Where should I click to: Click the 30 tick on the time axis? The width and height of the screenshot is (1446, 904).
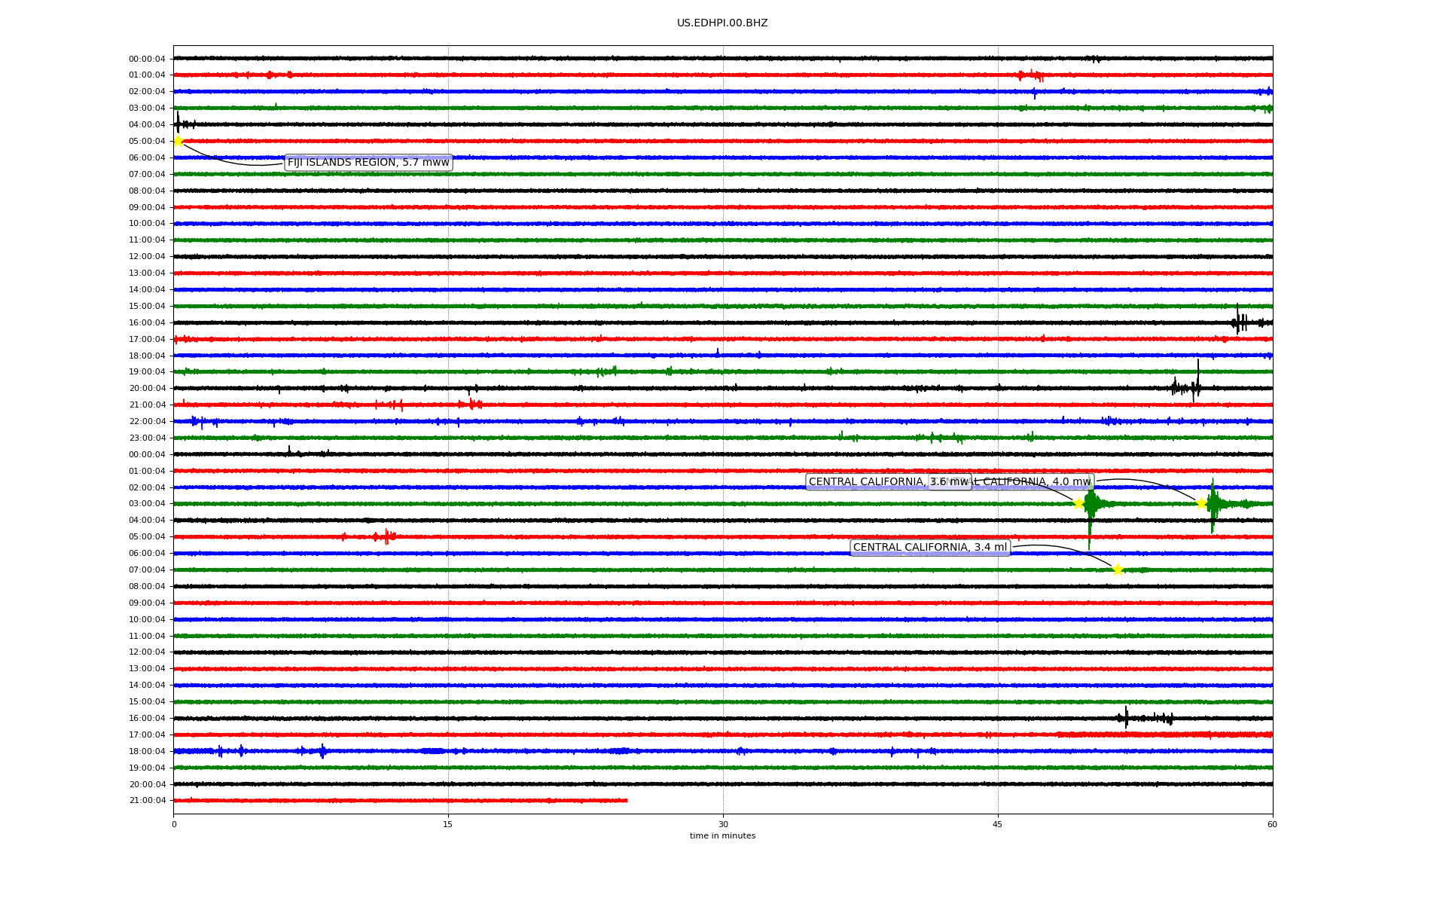tap(723, 824)
